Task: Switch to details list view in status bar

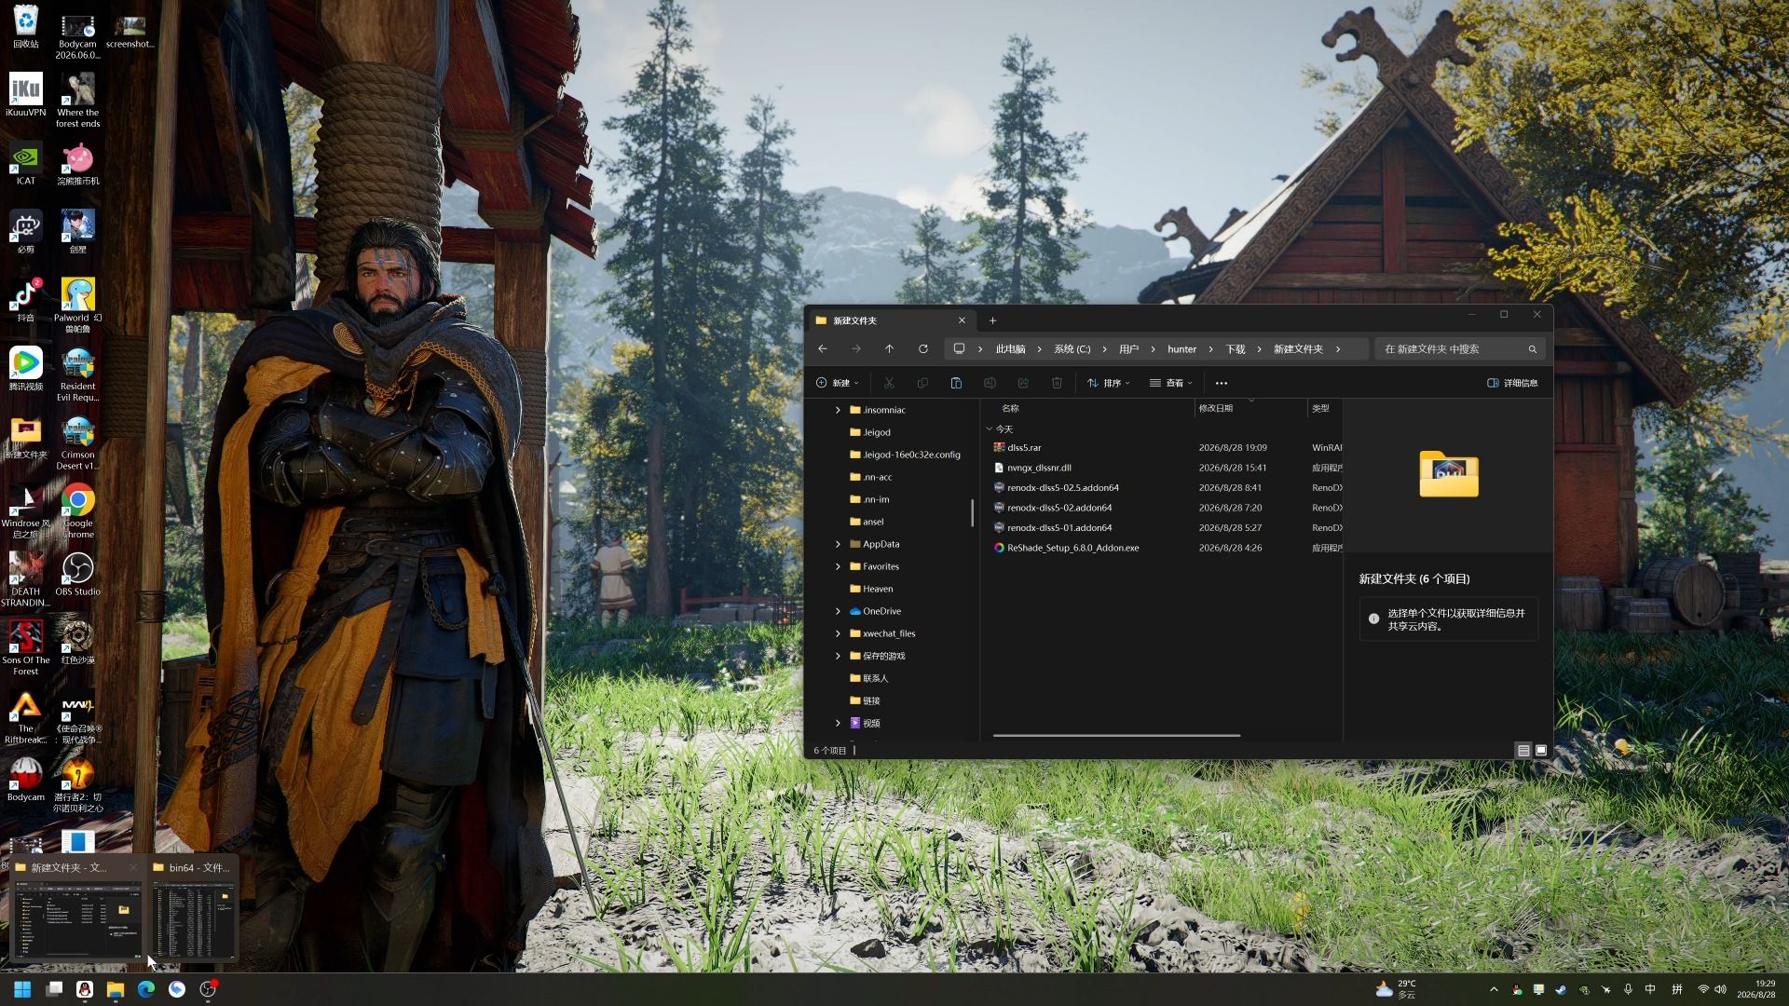Action: tap(1523, 751)
